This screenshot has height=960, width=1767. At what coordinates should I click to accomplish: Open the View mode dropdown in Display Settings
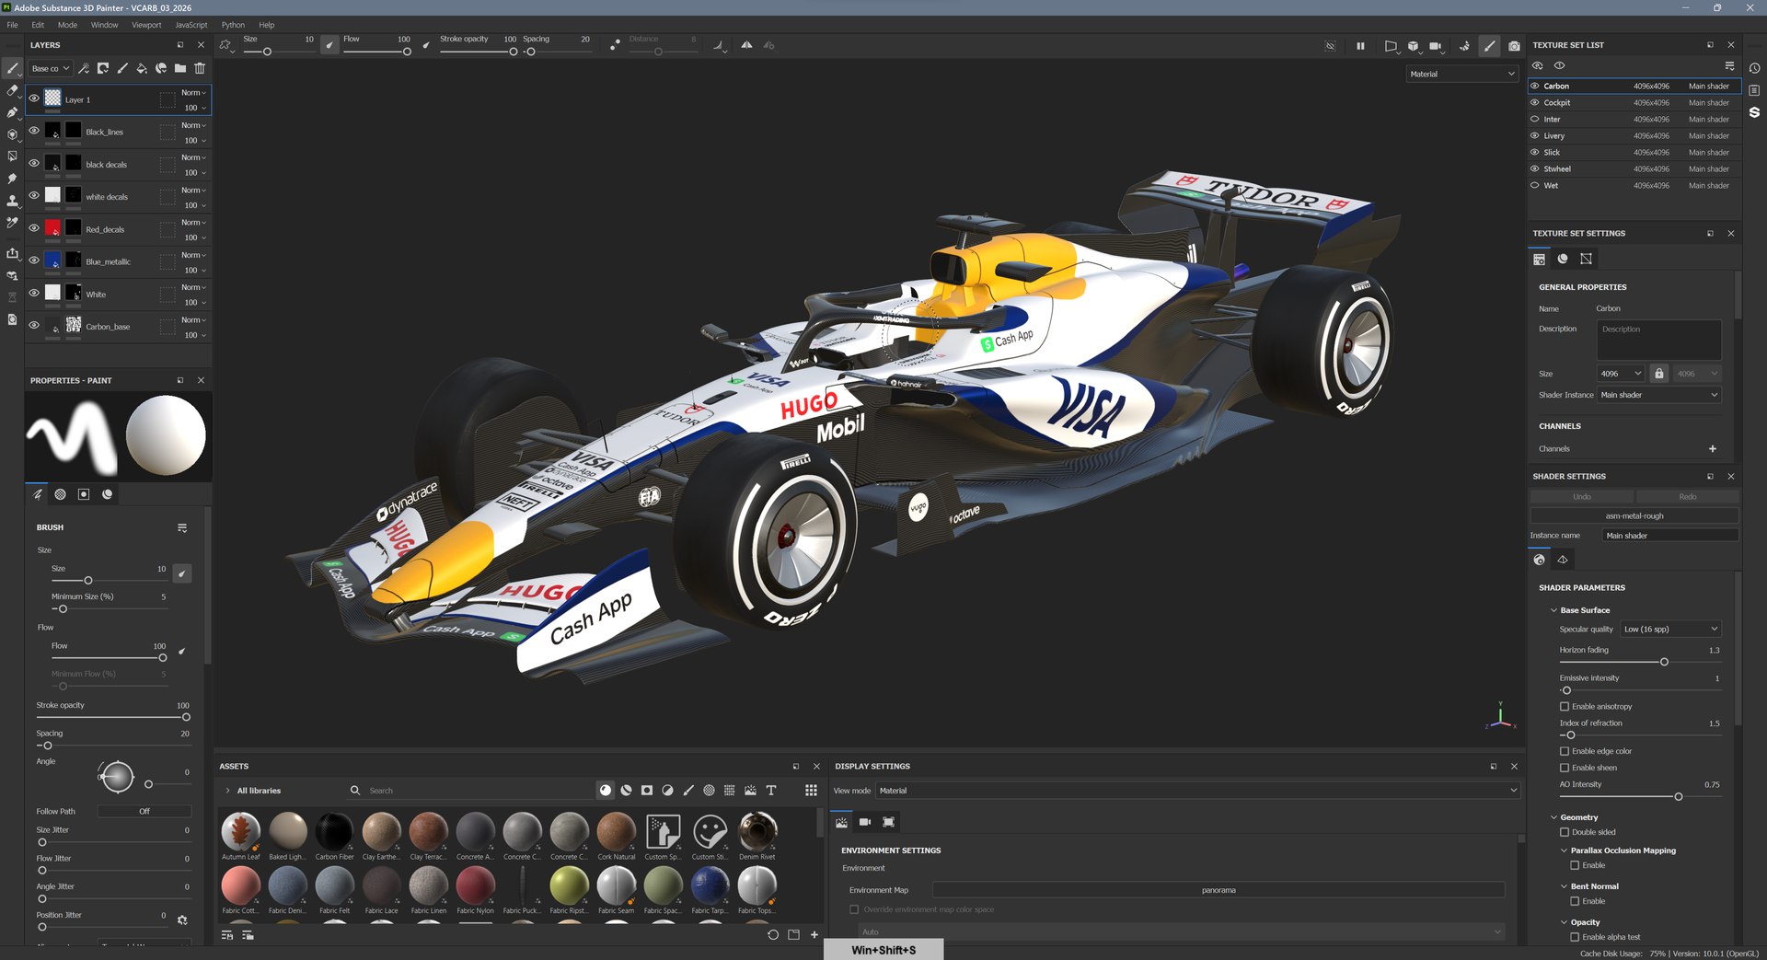point(1197,792)
